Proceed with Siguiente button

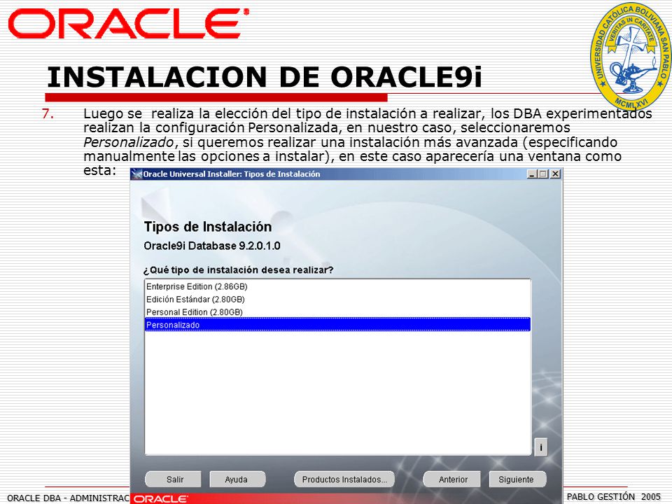pyautogui.click(x=517, y=479)
